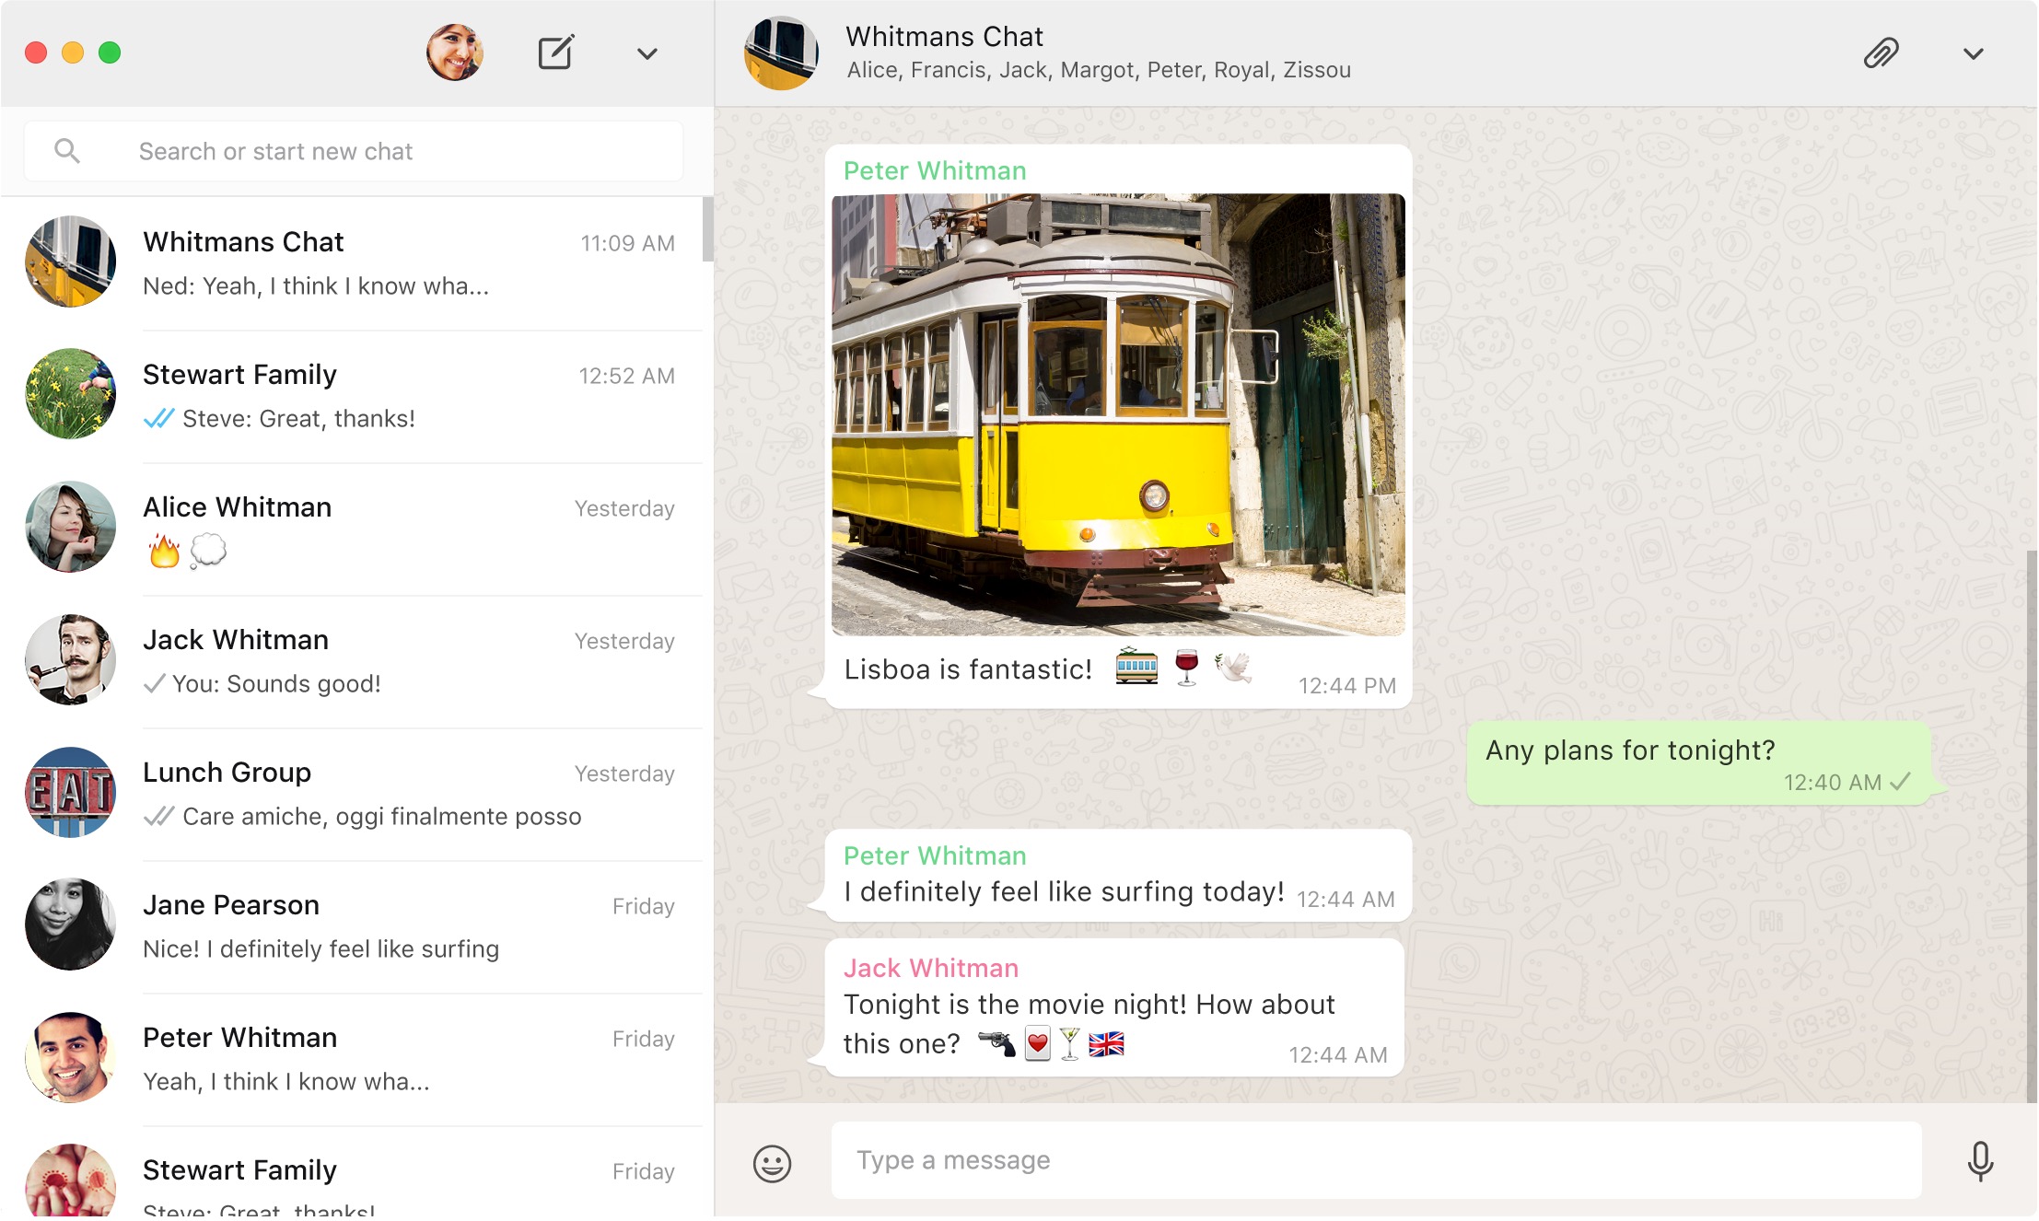Click the tram photo sent by Peter Whitman

point(1119,414)
